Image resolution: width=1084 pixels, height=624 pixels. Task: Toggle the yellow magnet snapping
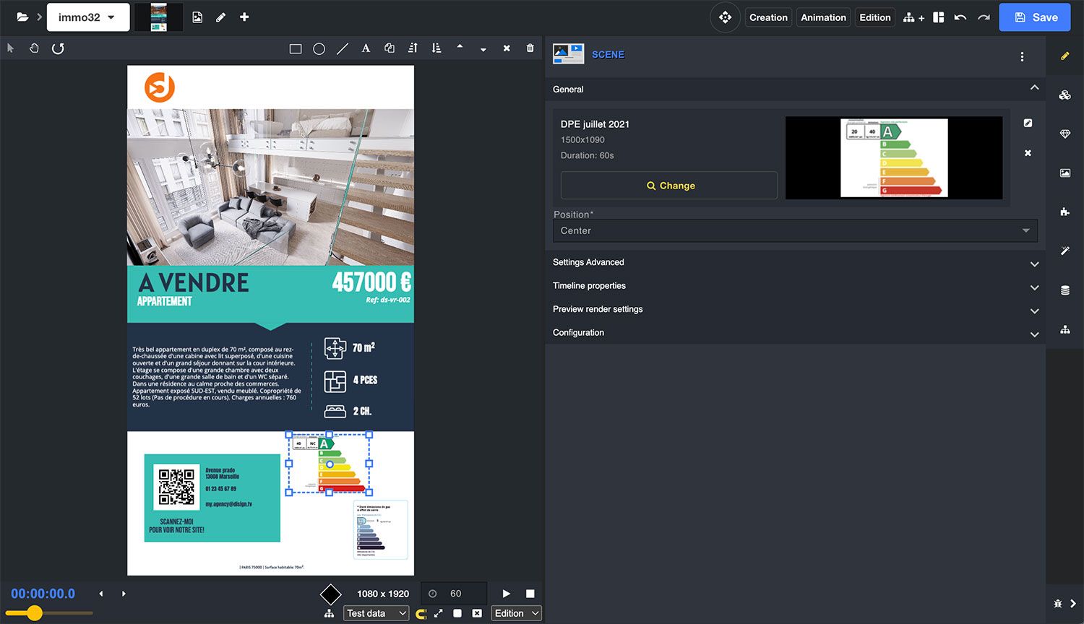click(421, 613)
